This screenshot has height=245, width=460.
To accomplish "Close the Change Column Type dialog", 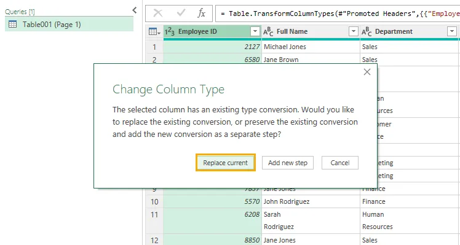I will (x=367, y=72).
